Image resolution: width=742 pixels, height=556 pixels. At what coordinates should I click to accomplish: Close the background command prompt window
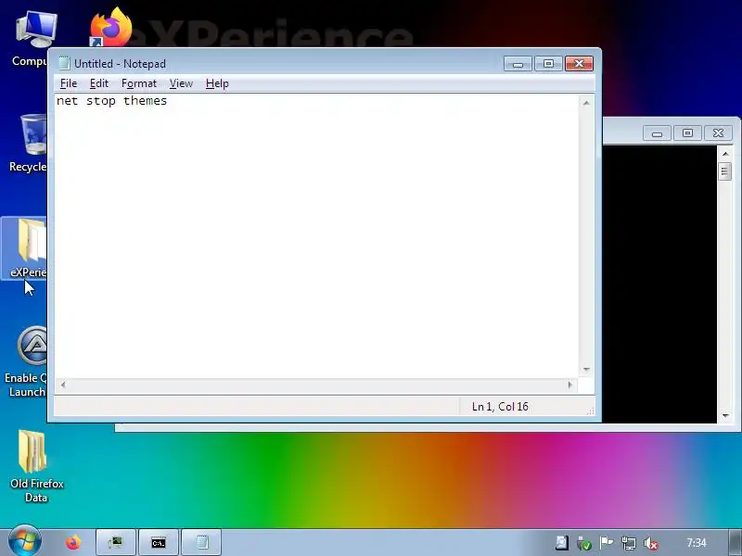tap(718, 133)
